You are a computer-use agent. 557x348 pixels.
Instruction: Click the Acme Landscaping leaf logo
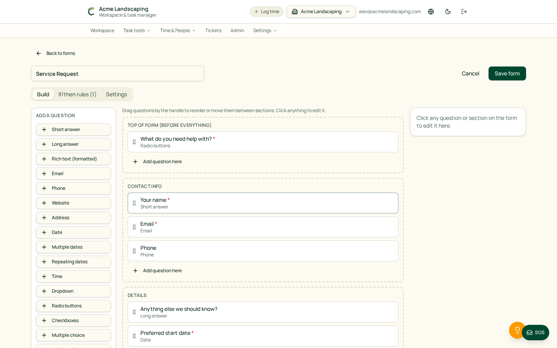click(x=91, y=12)
